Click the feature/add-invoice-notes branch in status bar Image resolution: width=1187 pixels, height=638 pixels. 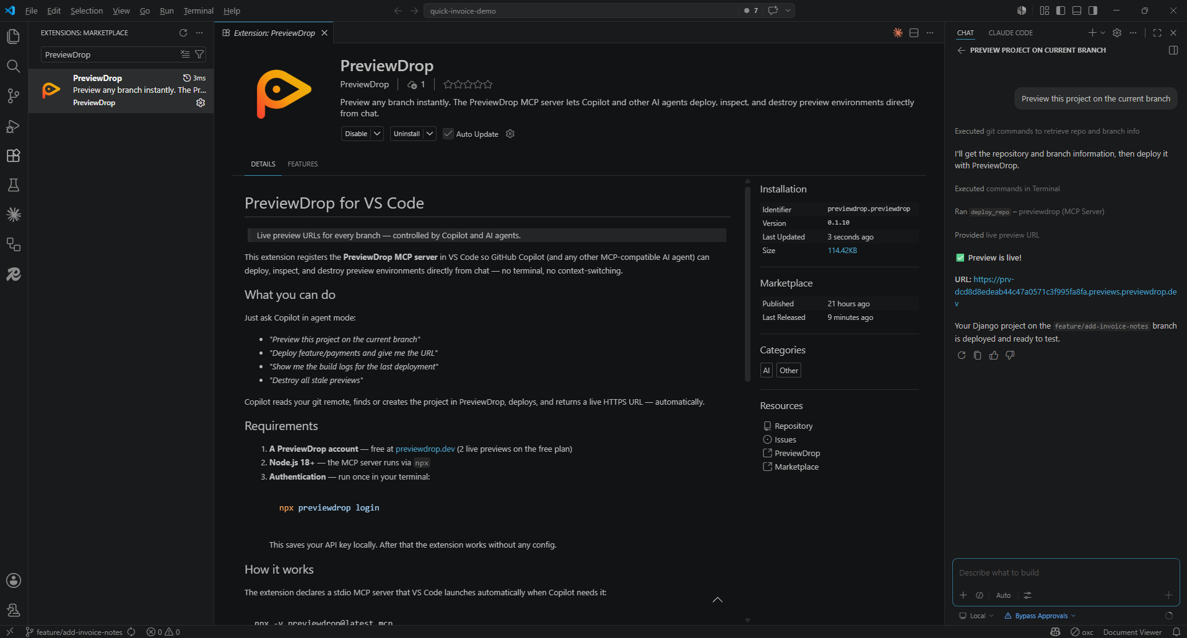(x=75, y=632)
